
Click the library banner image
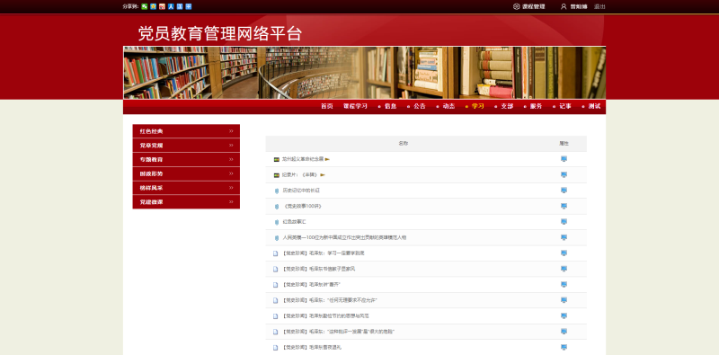coord(365,73)
